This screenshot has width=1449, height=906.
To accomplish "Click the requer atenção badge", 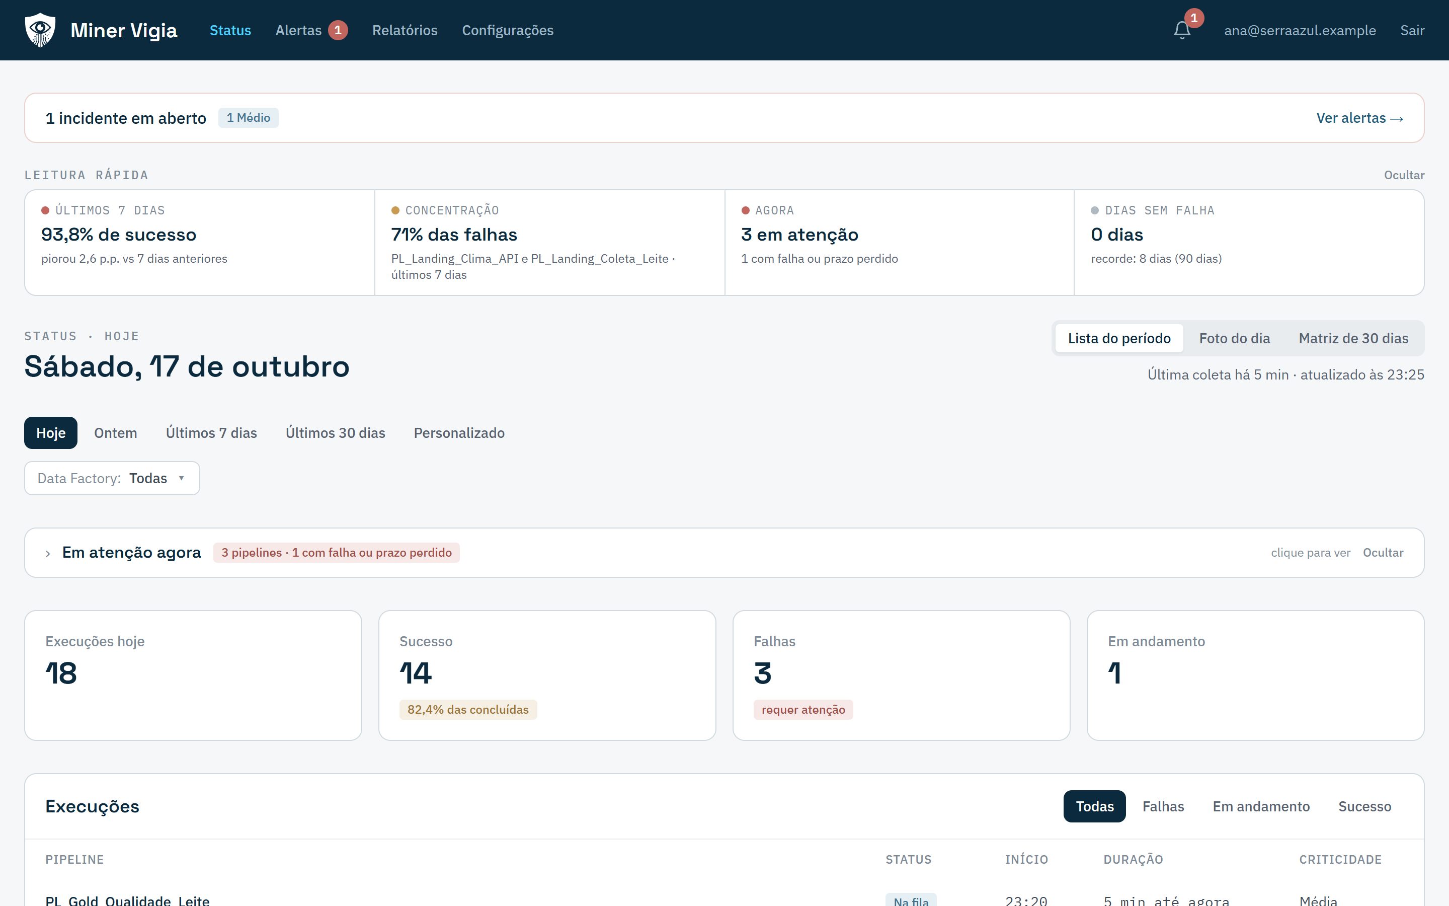I will click(x=803, y=710).
